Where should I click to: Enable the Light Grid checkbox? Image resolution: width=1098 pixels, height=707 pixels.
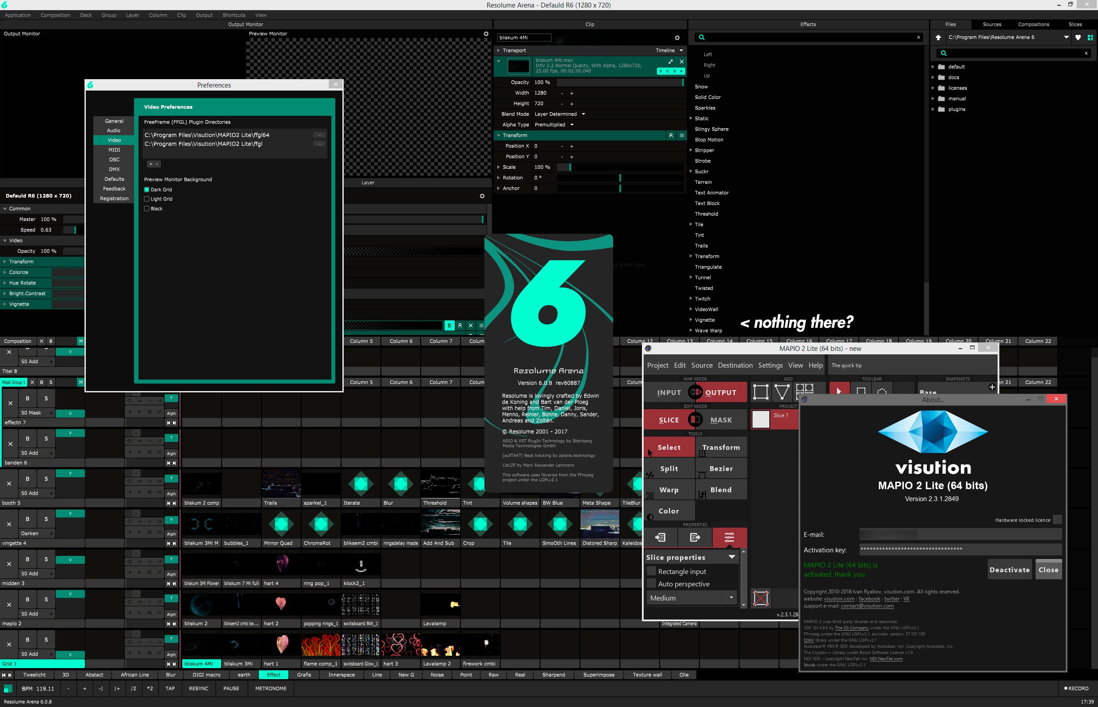point(146,199)
